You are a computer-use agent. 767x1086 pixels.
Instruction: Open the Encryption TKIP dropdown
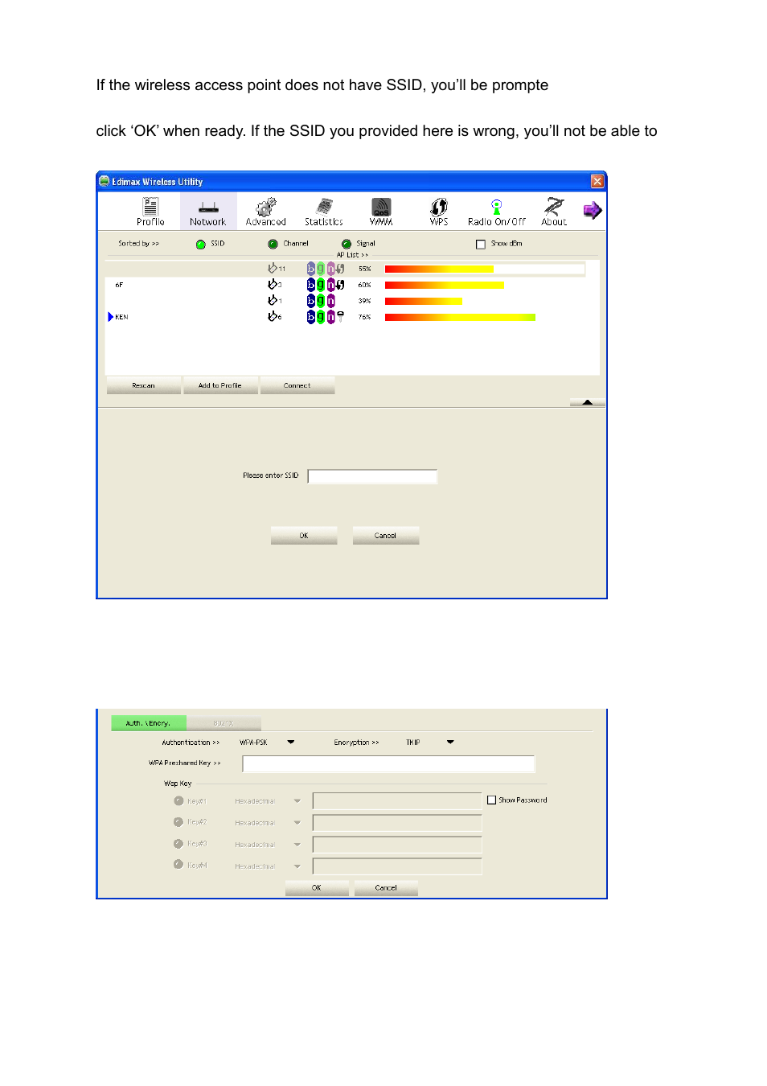point(450,742)
